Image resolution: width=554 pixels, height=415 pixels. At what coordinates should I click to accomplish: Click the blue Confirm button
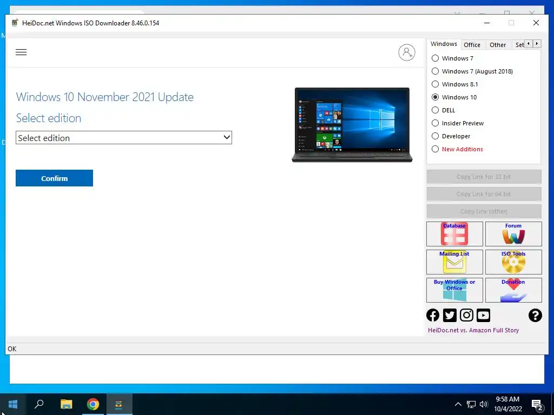click(x=55, y=178)
